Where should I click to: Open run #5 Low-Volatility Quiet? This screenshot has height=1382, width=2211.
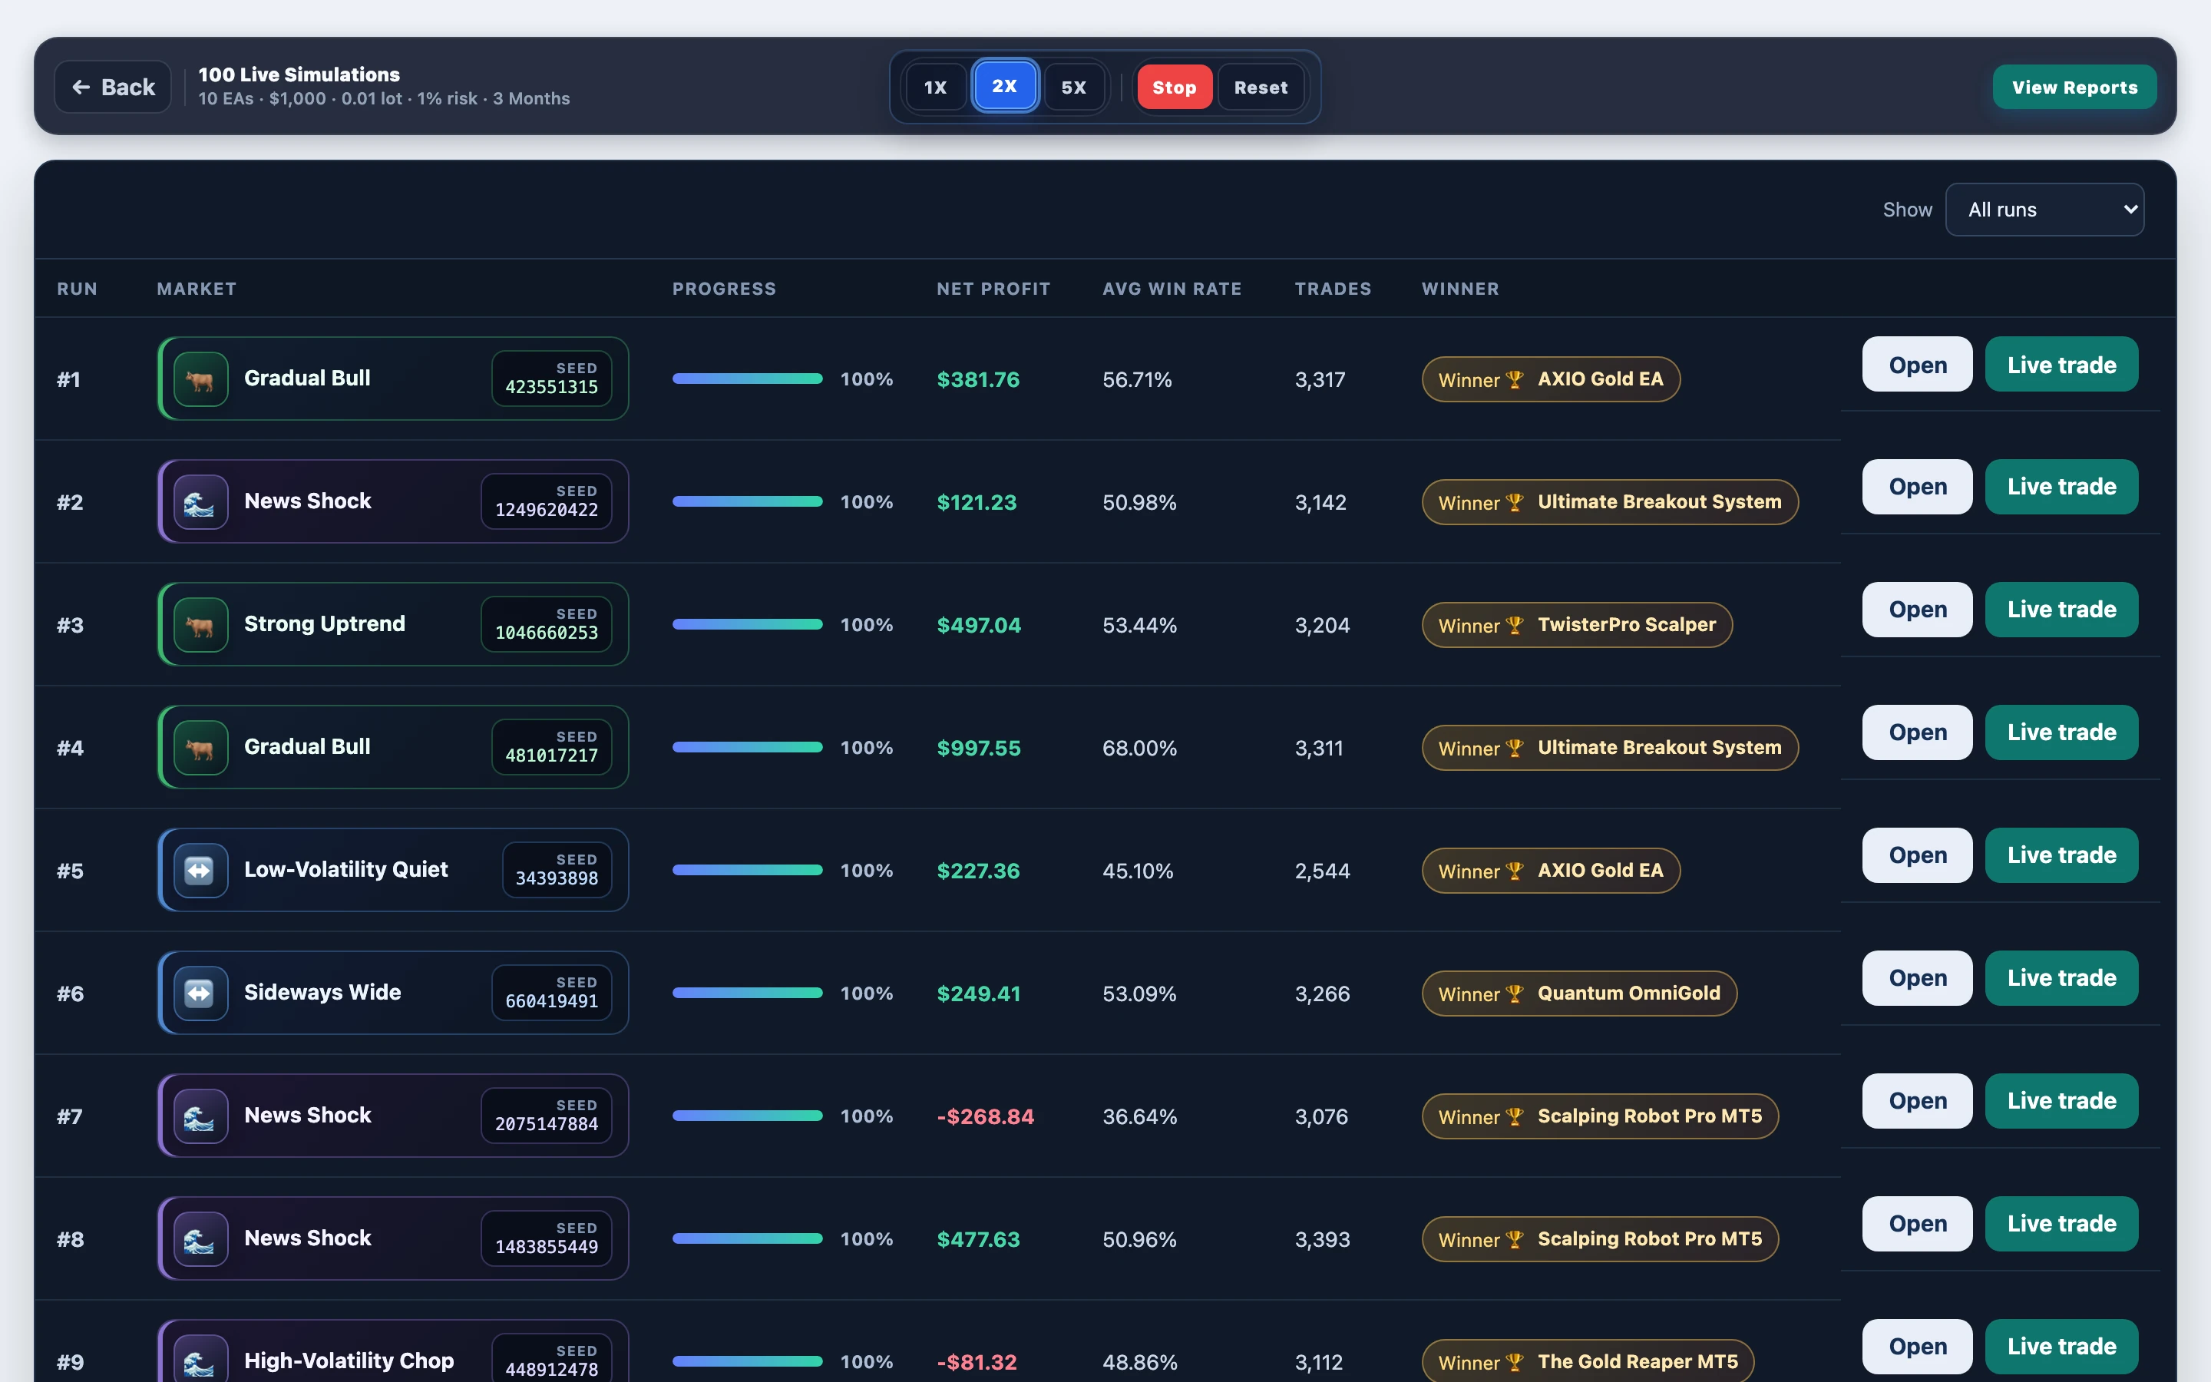tap(1917, 855)
